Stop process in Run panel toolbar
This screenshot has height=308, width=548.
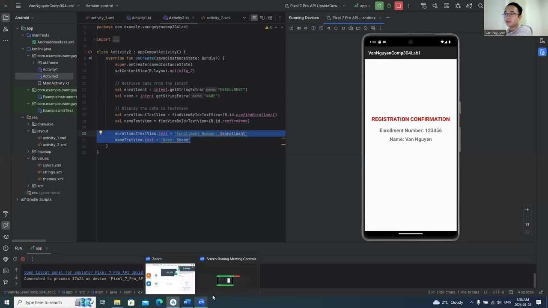pos(23,259)
